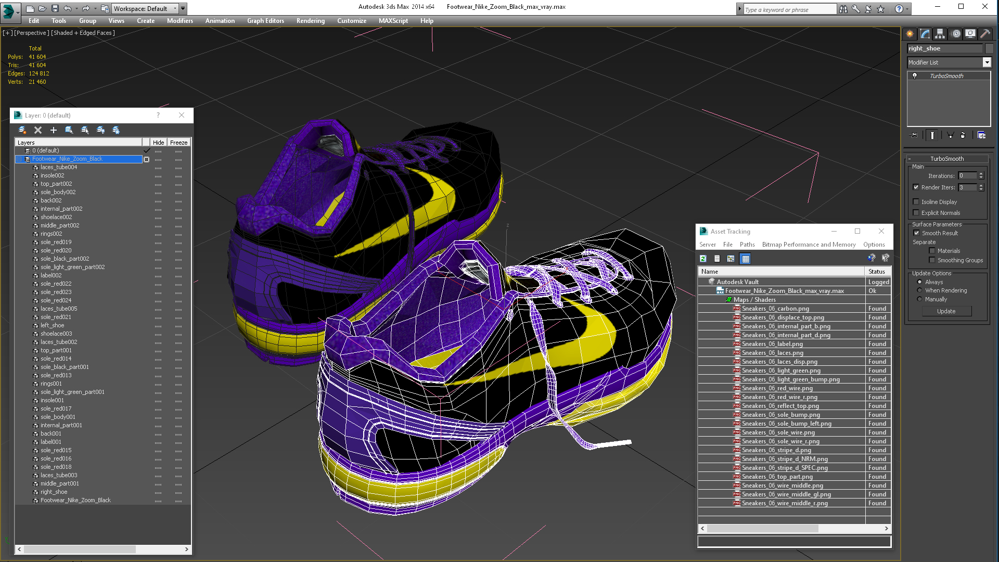Viewport: 999px width, 562px height.
Task: Click Delete Layer X icon in Layer dialog
Action: [37, 130]
